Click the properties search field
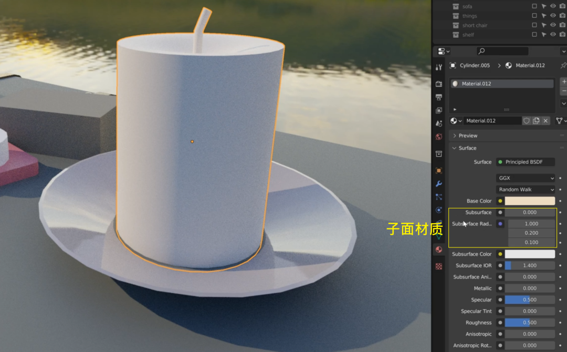This screenshot has height=352, width=567. (502, 51)
